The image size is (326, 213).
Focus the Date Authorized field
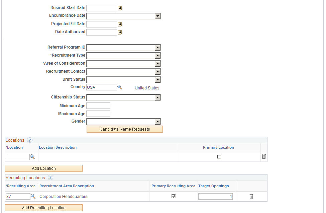pos(102,32)
